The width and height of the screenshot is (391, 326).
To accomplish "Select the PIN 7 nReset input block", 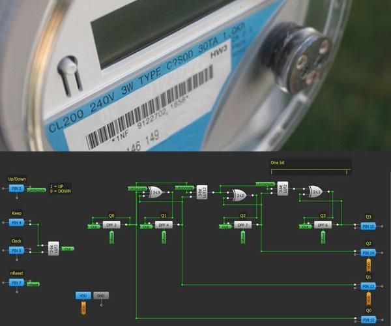I will click(16, 282).
